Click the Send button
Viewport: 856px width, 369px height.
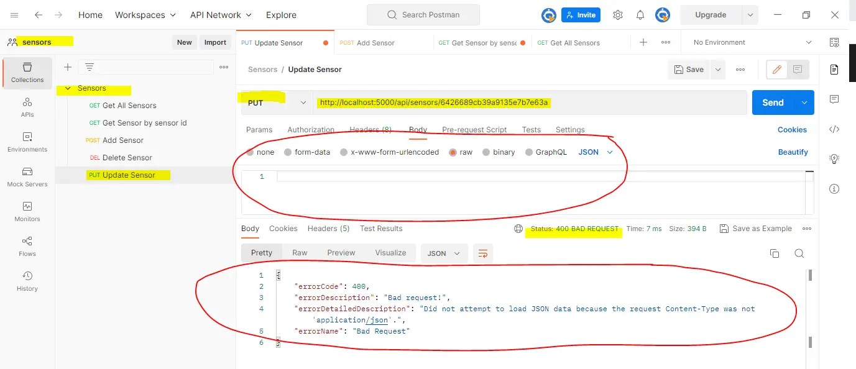(x=772, y=102)
